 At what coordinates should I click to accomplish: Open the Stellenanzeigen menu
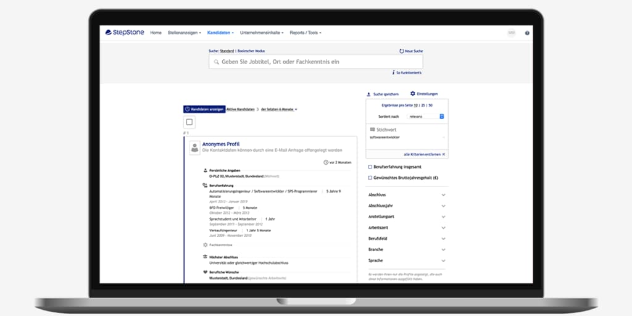tap(184, 33)
